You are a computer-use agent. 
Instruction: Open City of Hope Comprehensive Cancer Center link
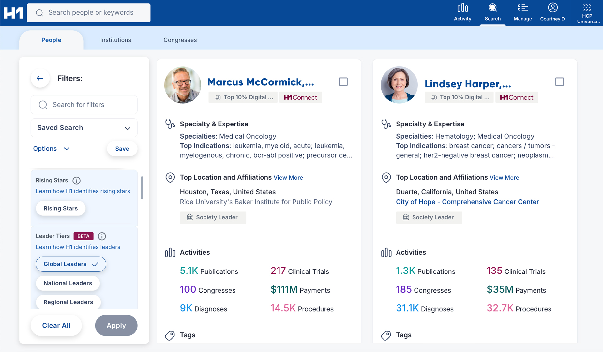467,202
